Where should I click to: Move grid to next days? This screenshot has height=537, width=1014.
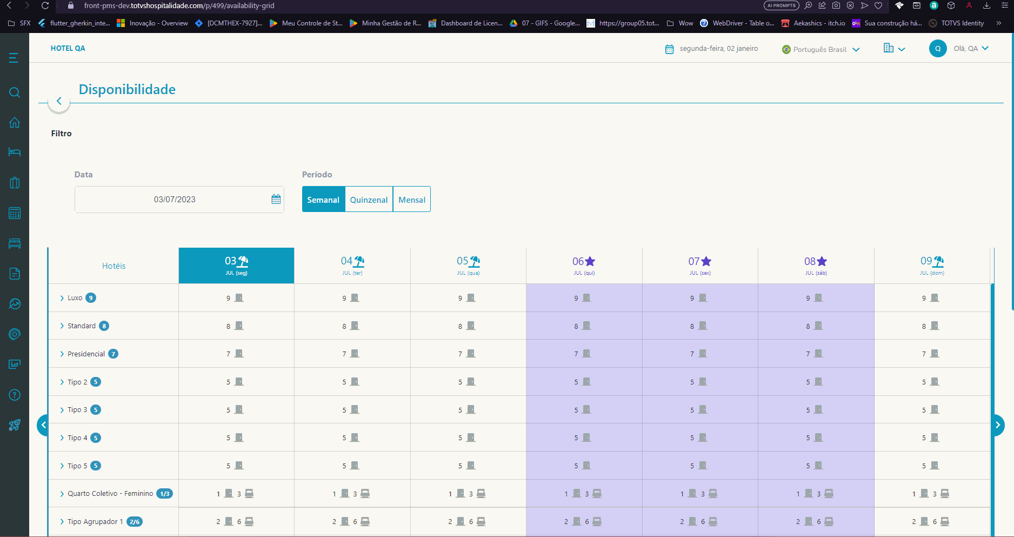point(998,425)
